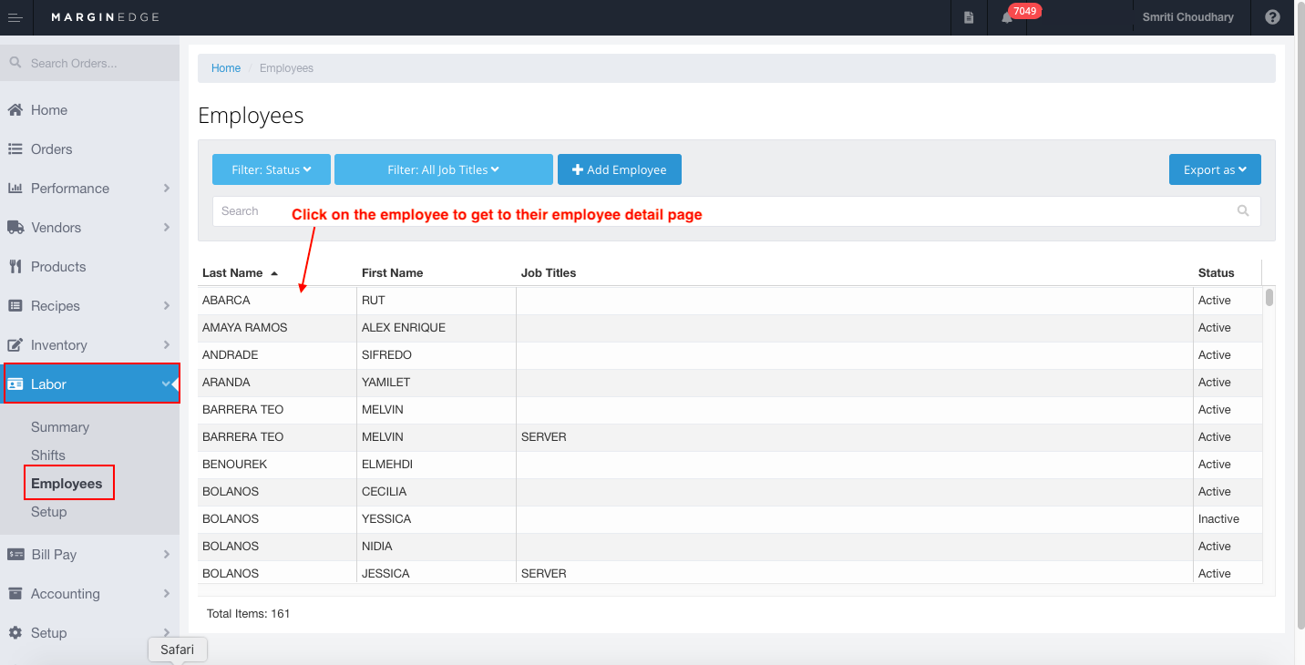Open the Summary submenu item

(60, 426)
